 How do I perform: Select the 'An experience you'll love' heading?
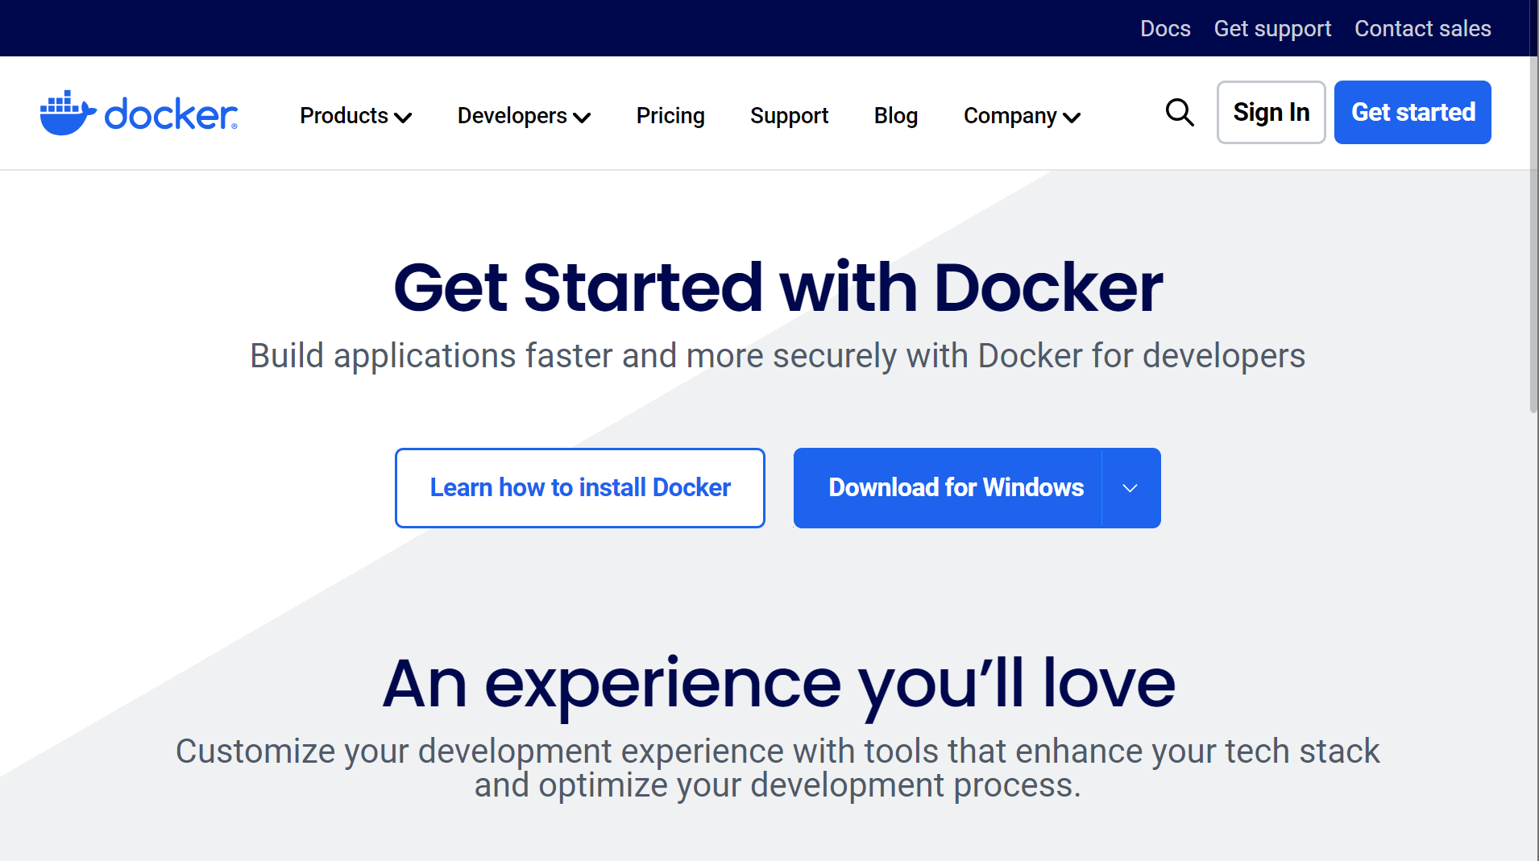pyautogui.click(x=778, y=685)
